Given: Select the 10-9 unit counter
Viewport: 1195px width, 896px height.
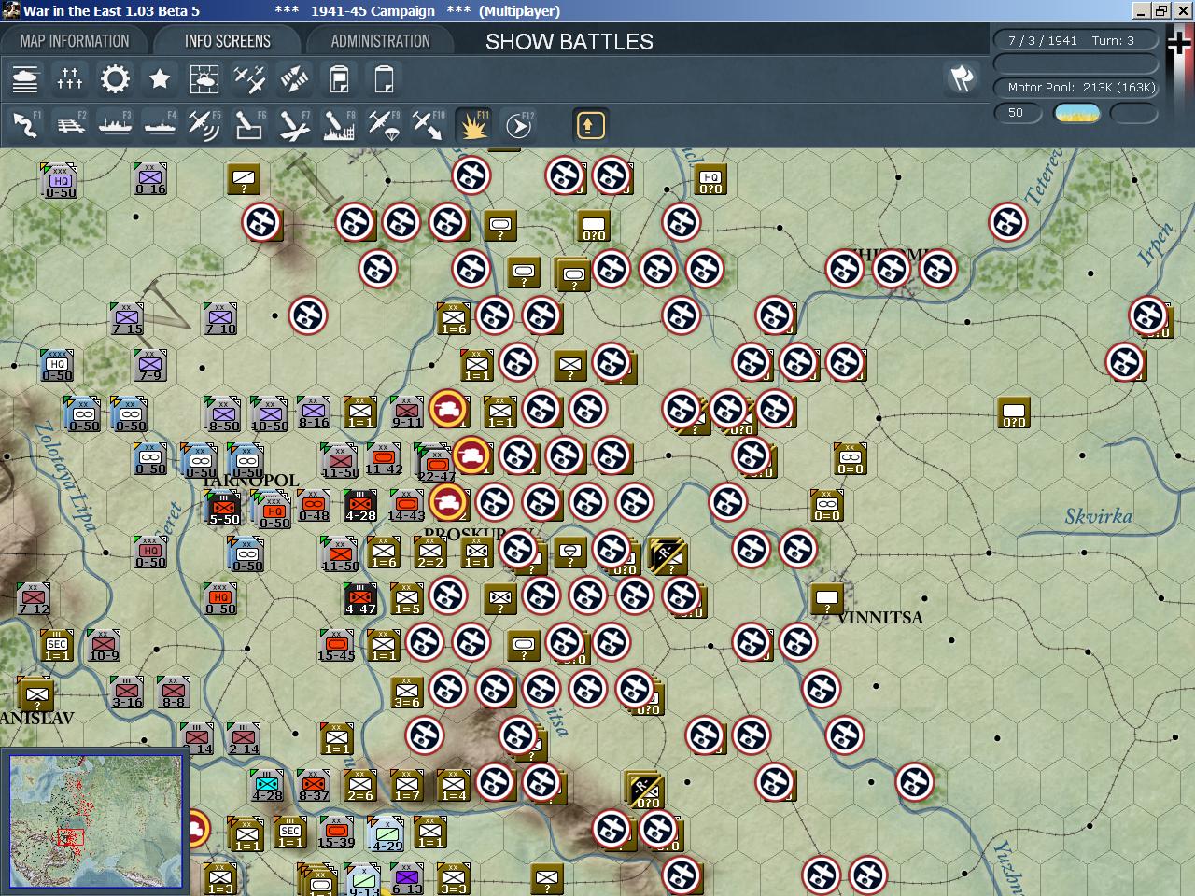Looking at the screenshot, I should [104, 646].
